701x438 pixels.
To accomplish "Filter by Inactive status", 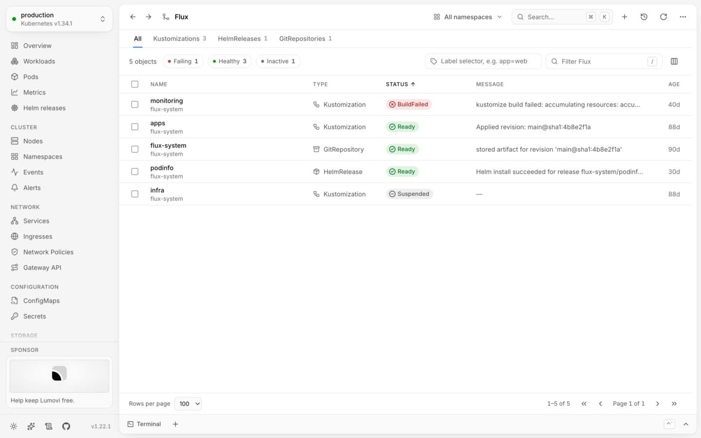I will coord(278,61).
